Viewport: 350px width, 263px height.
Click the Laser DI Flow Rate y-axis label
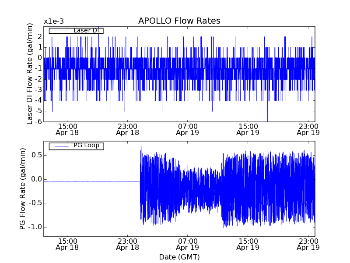point(30,74)
